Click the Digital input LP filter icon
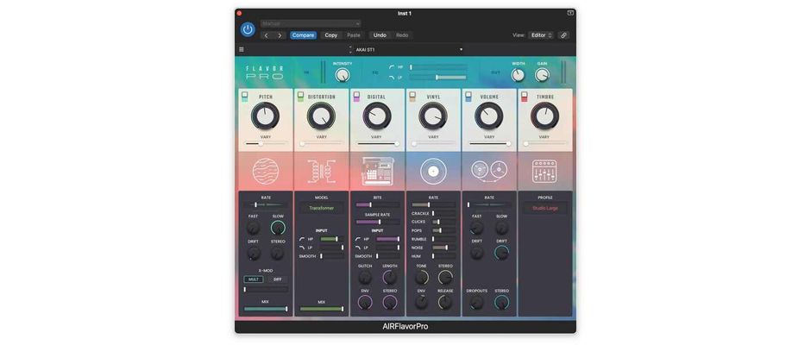The height and width of the screenshot is (345, 811). [x=358, y=248]
